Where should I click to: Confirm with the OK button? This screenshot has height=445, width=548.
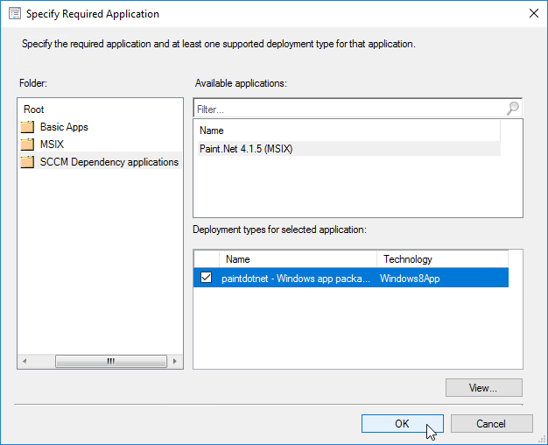pyautogui.click(x=402, y=423)
